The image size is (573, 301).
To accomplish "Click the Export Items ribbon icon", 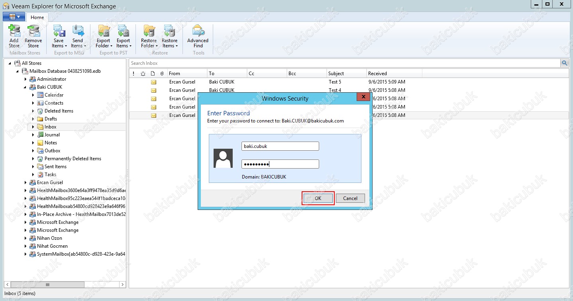I will click(124, 36).
